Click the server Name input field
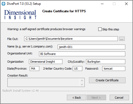Image resolution: width=133 pixels, height=104 pixels. pos(91,47)
